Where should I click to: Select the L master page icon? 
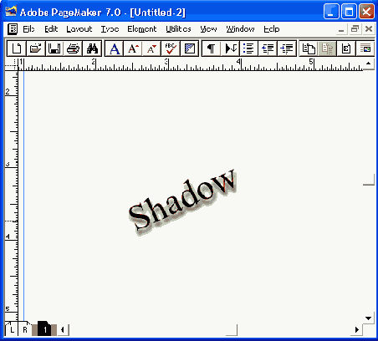12,330
